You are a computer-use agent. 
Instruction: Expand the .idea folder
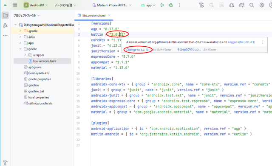coord(20,37)
